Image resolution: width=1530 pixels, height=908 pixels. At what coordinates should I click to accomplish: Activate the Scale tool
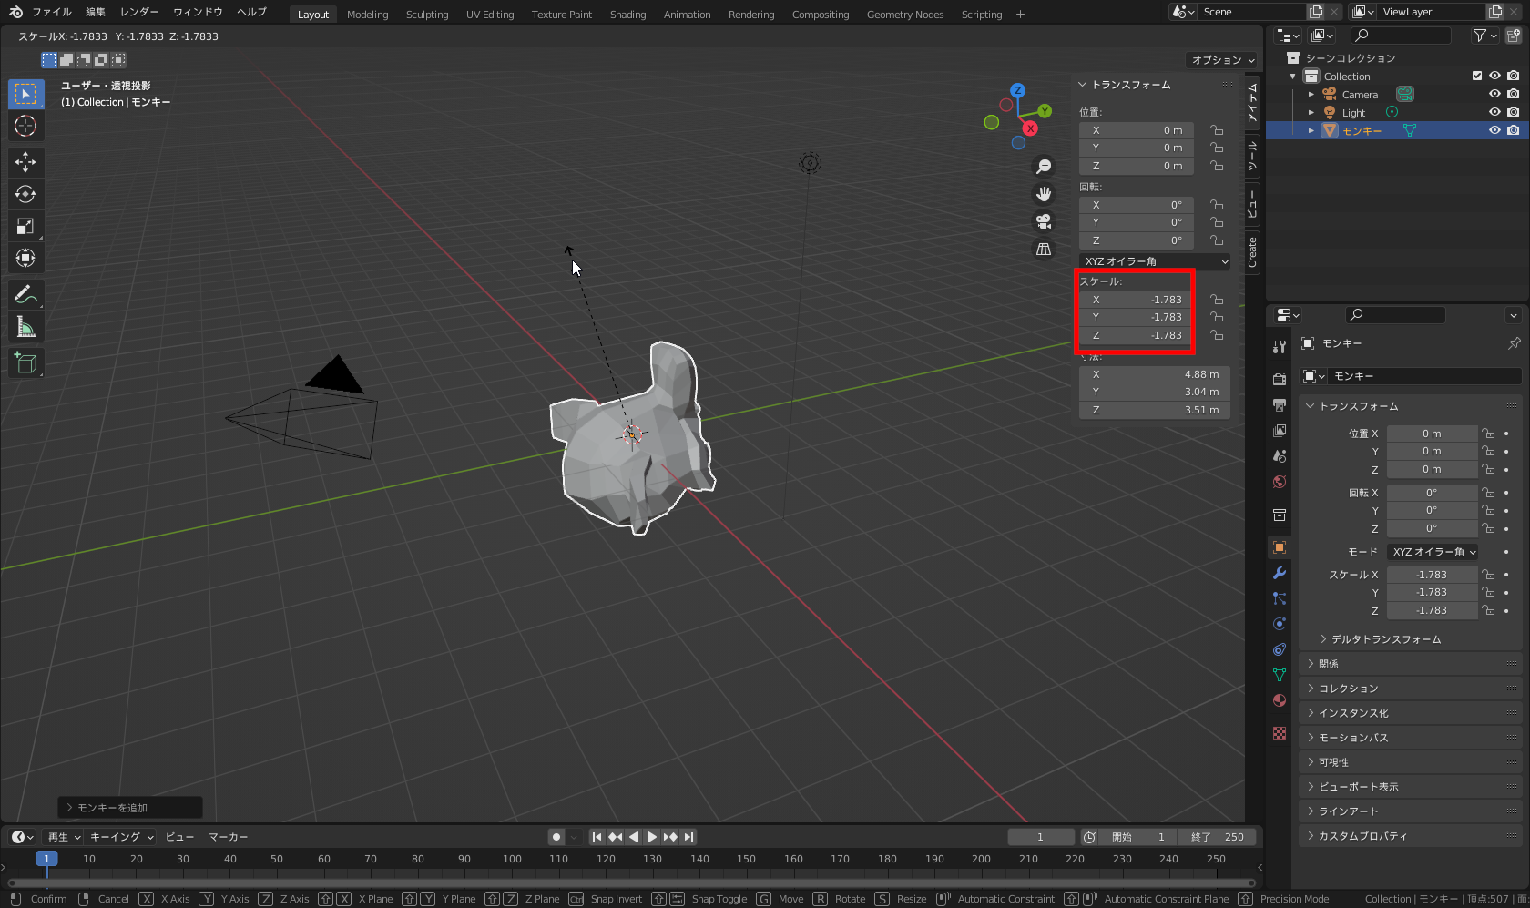(x=25, y=226)
